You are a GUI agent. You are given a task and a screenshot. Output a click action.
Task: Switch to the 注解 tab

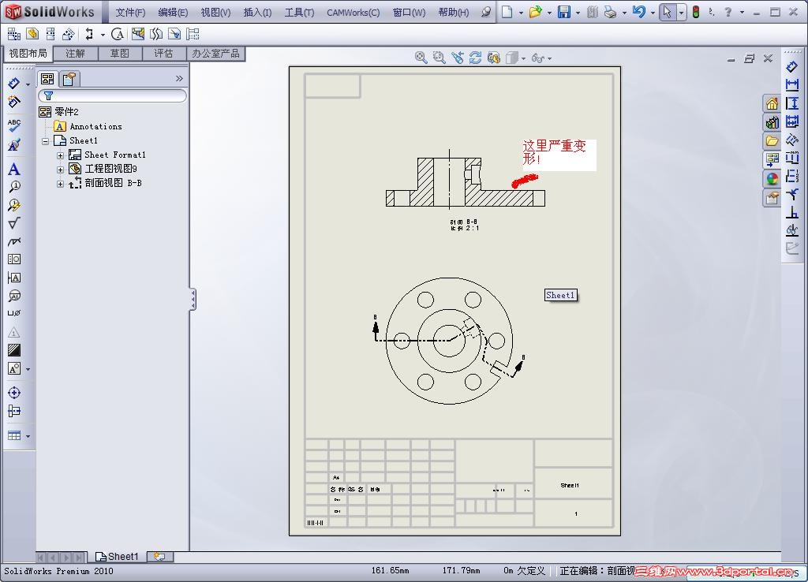pos(75,54)
